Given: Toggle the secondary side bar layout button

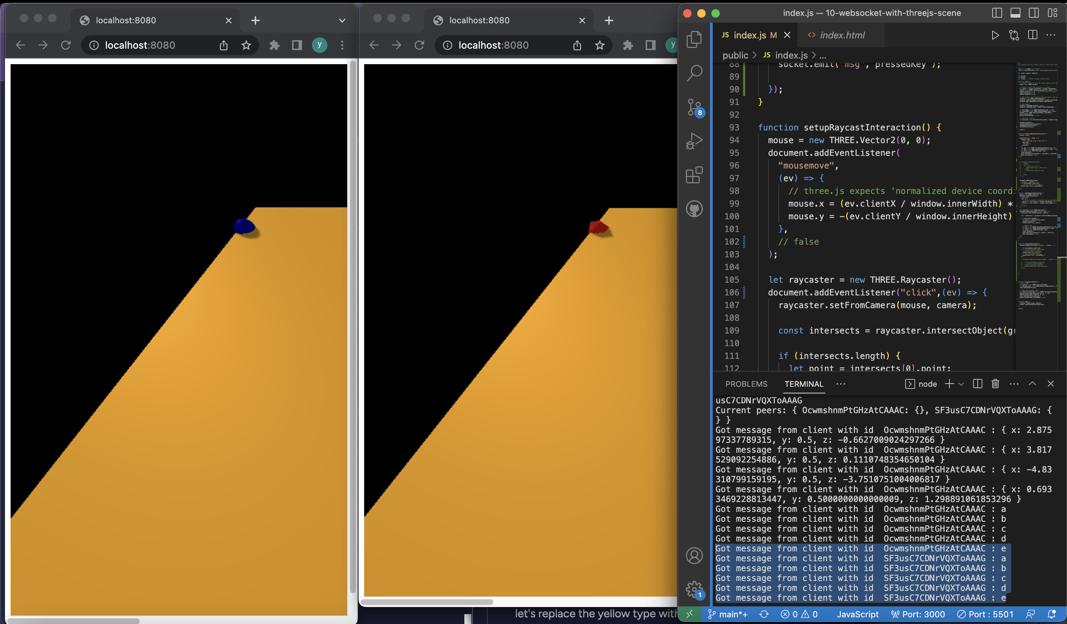Looking at the screenshot, I should pos(1033,13).
